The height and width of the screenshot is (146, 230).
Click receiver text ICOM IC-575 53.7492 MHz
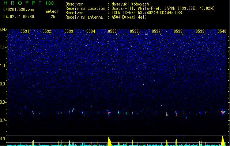click(x=147, y=13)
